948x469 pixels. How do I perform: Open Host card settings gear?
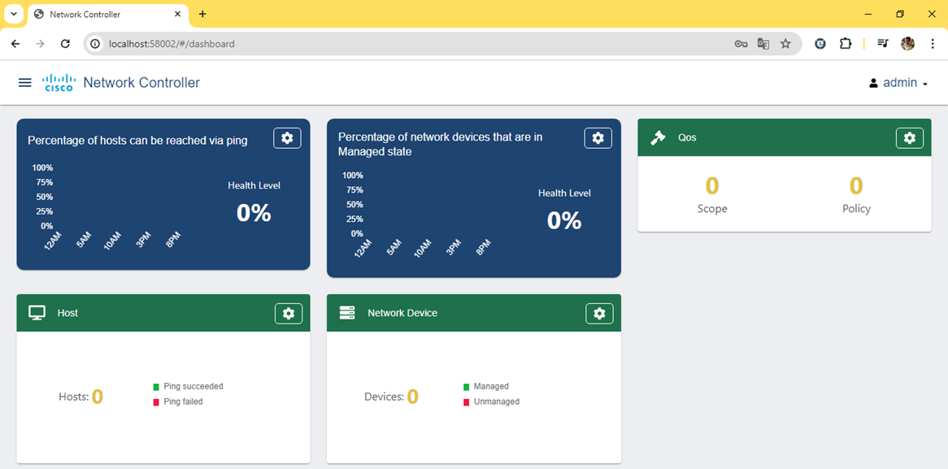pyautogui.click(x=289, y=313)
